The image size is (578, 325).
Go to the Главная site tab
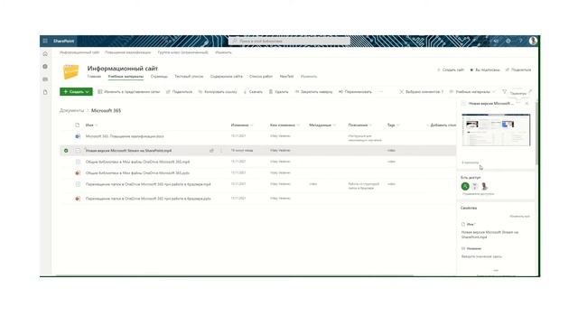pyautogui.click(x=94, y=76)
